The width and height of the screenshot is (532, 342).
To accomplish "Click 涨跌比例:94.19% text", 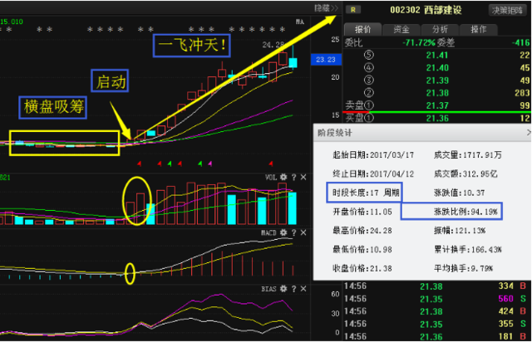I will coord(465,212).
